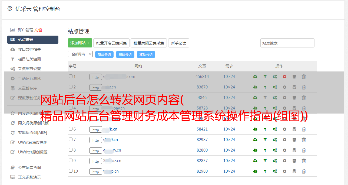The image size is (348, 185).
Task: Click the play icon in row 9
Action: (x=284, y=161)
